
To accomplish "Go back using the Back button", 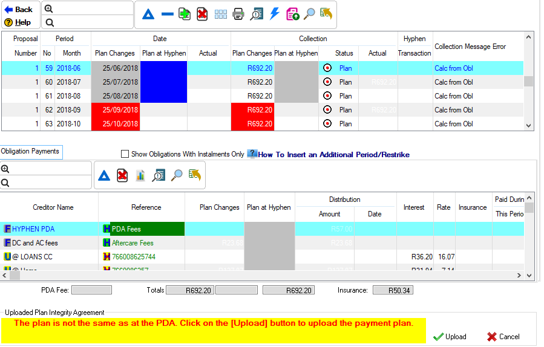I will coord(19,10).
